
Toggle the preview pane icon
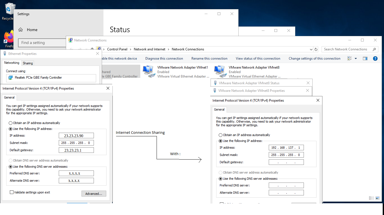[x=365, y=59]
